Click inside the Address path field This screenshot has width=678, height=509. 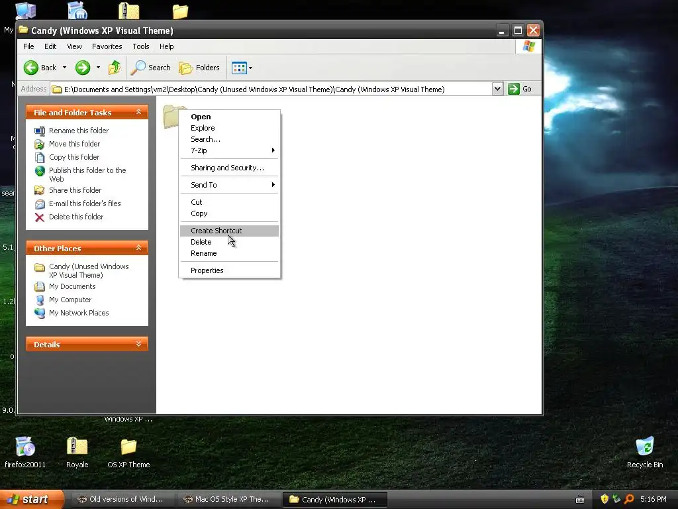271,89
